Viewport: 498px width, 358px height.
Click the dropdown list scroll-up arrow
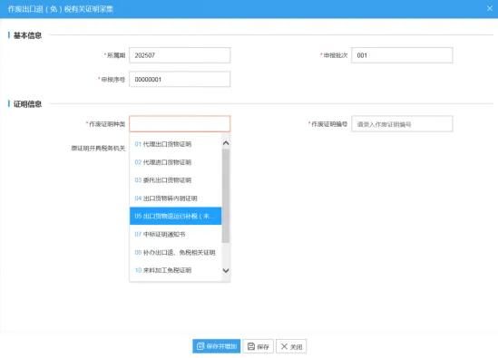pyautogui.click(x=226, y=143)
